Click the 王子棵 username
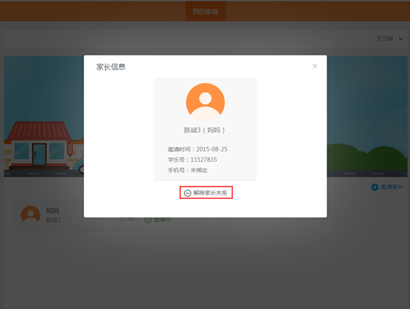 (384, 40)
